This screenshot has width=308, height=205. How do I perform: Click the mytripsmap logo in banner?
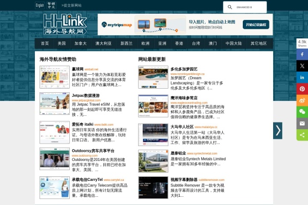tap(117, 25)
